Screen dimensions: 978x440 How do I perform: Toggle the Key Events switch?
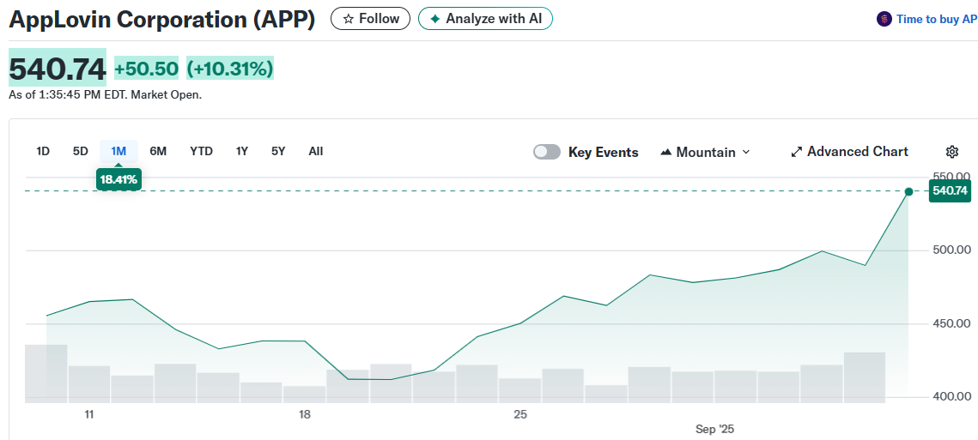pyautogui.click(x=546, y=152)
